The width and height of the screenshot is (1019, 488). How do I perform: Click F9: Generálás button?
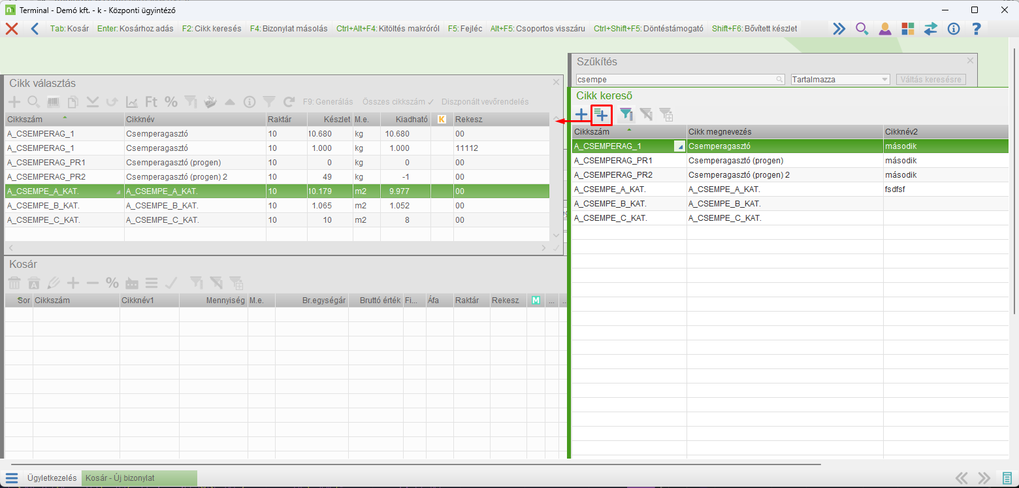point(328,102)
